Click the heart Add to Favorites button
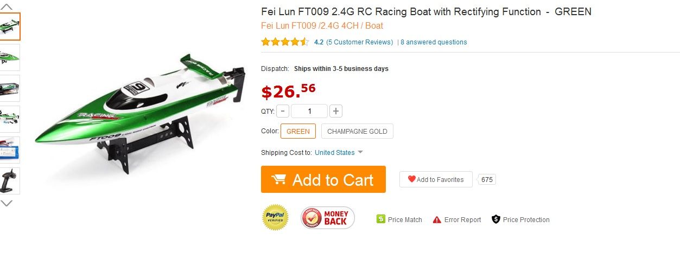Viewport: 680px width, 260px height. (x=436, y=179)
